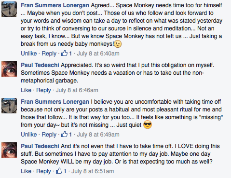Open the 'July 8 at 6:46am' timestamp
The width and height of the screenshot is (231, 178).
point(77,90)
